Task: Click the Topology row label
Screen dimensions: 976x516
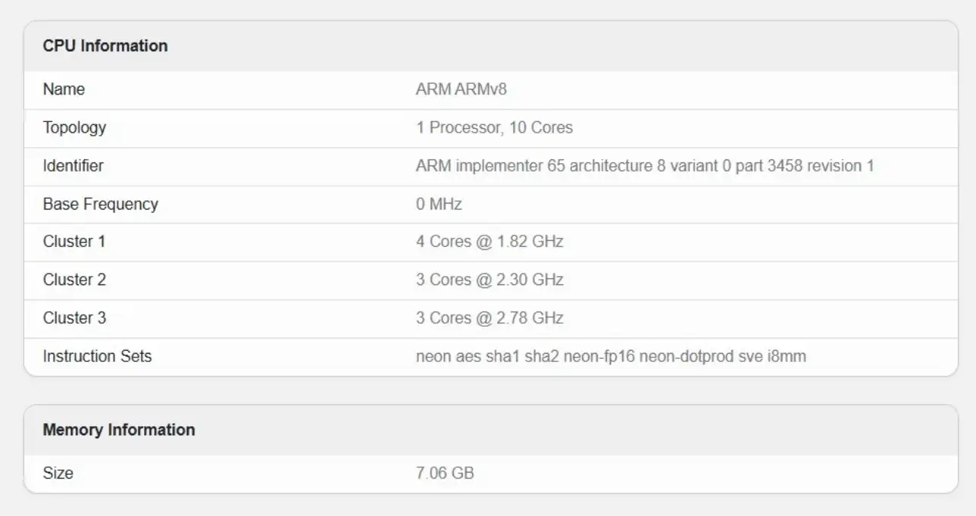Action: (75, 127)
